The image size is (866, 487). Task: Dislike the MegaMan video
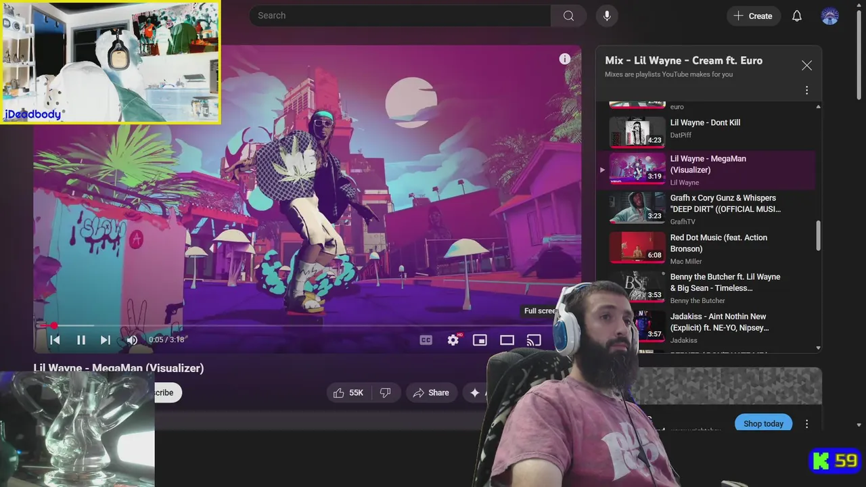[386, 392]
